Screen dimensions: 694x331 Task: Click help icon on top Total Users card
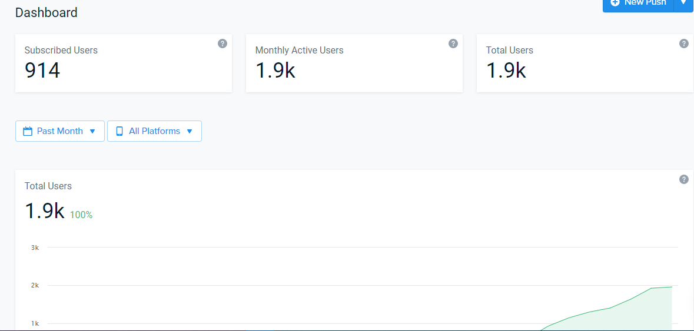click(x=684, y=44)
